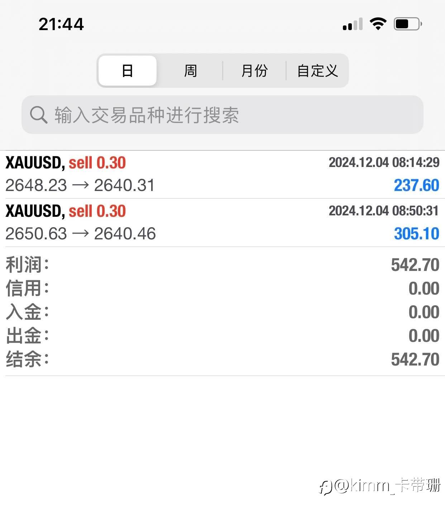Open the 自定义 (custom) period tab
Screen dimensions: 445x511
tap(317, 71)
